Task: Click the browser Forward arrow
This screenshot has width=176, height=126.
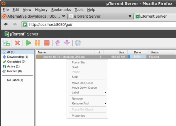Action: 15,24
